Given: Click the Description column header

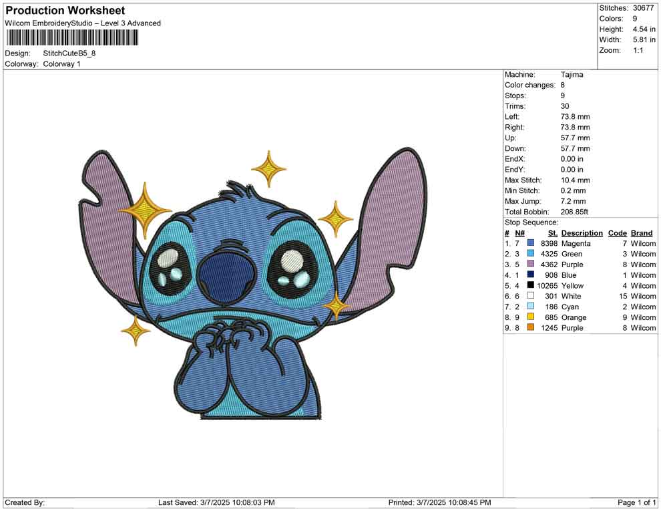Looking at the screenshot, I should 582,233.
